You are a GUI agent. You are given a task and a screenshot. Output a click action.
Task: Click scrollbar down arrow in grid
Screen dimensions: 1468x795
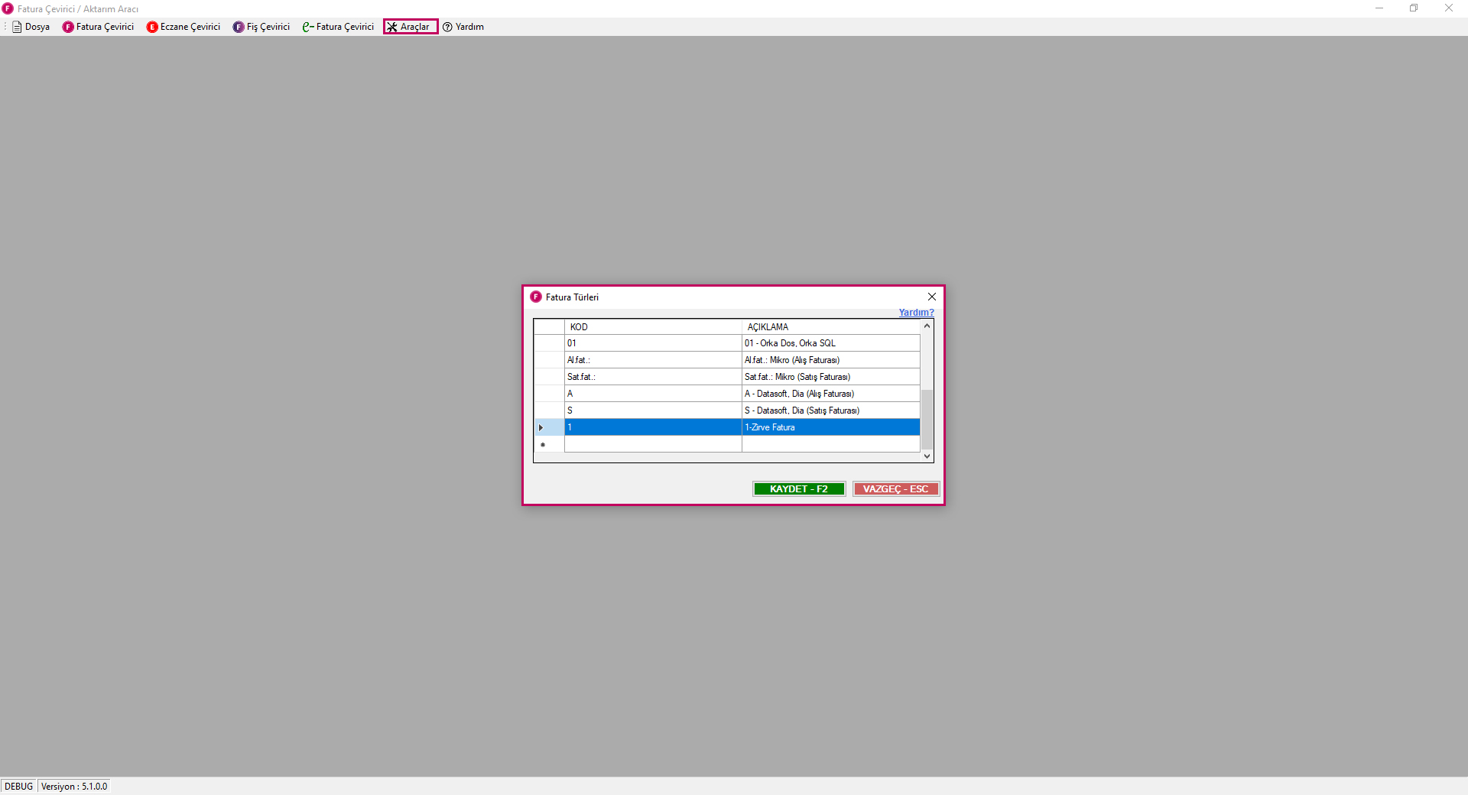pos(927,456)
